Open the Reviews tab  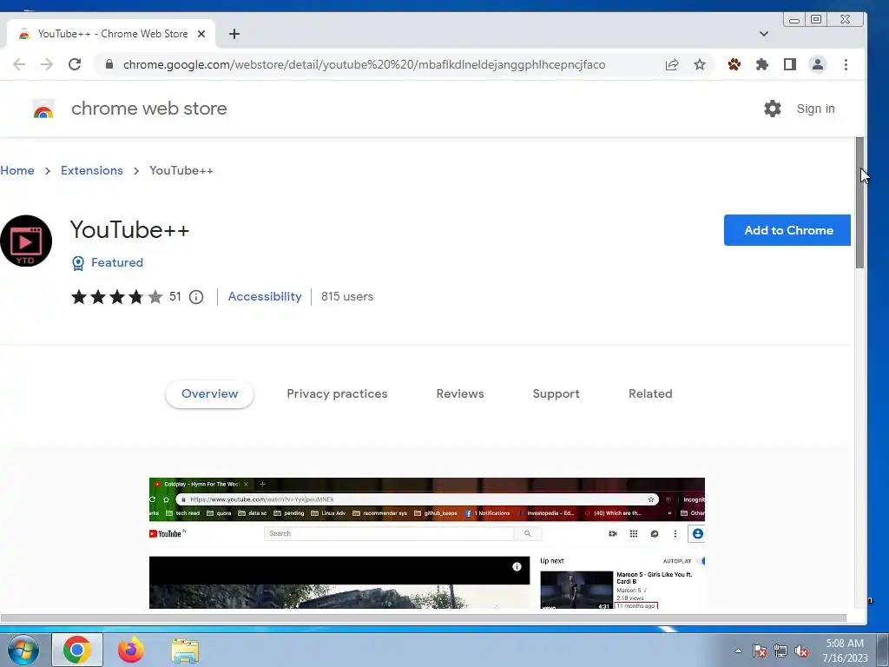coord(460,394)
